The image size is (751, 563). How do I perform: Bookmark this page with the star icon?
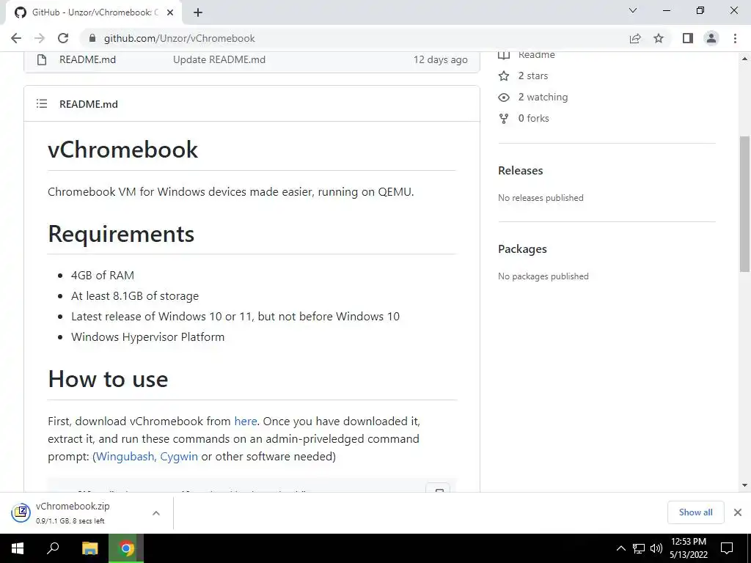pos(659,38)
